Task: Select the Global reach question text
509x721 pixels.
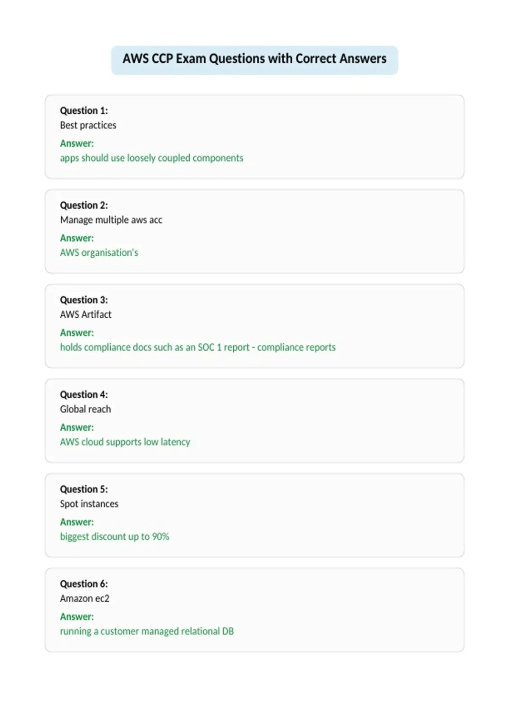Action: pos(85,409)
